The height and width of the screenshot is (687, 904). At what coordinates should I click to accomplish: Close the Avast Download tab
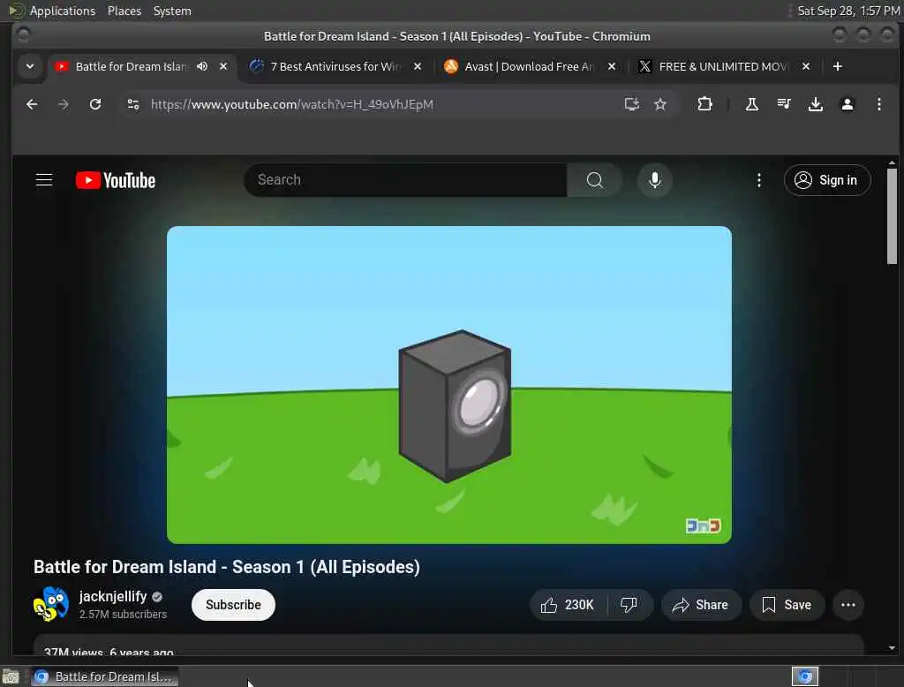[x=612, y=66]
